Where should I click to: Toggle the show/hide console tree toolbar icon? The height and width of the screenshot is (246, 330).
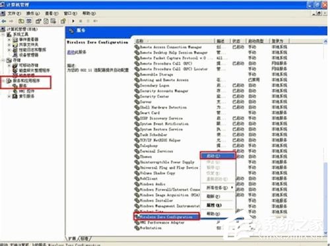tap(29, 21)
